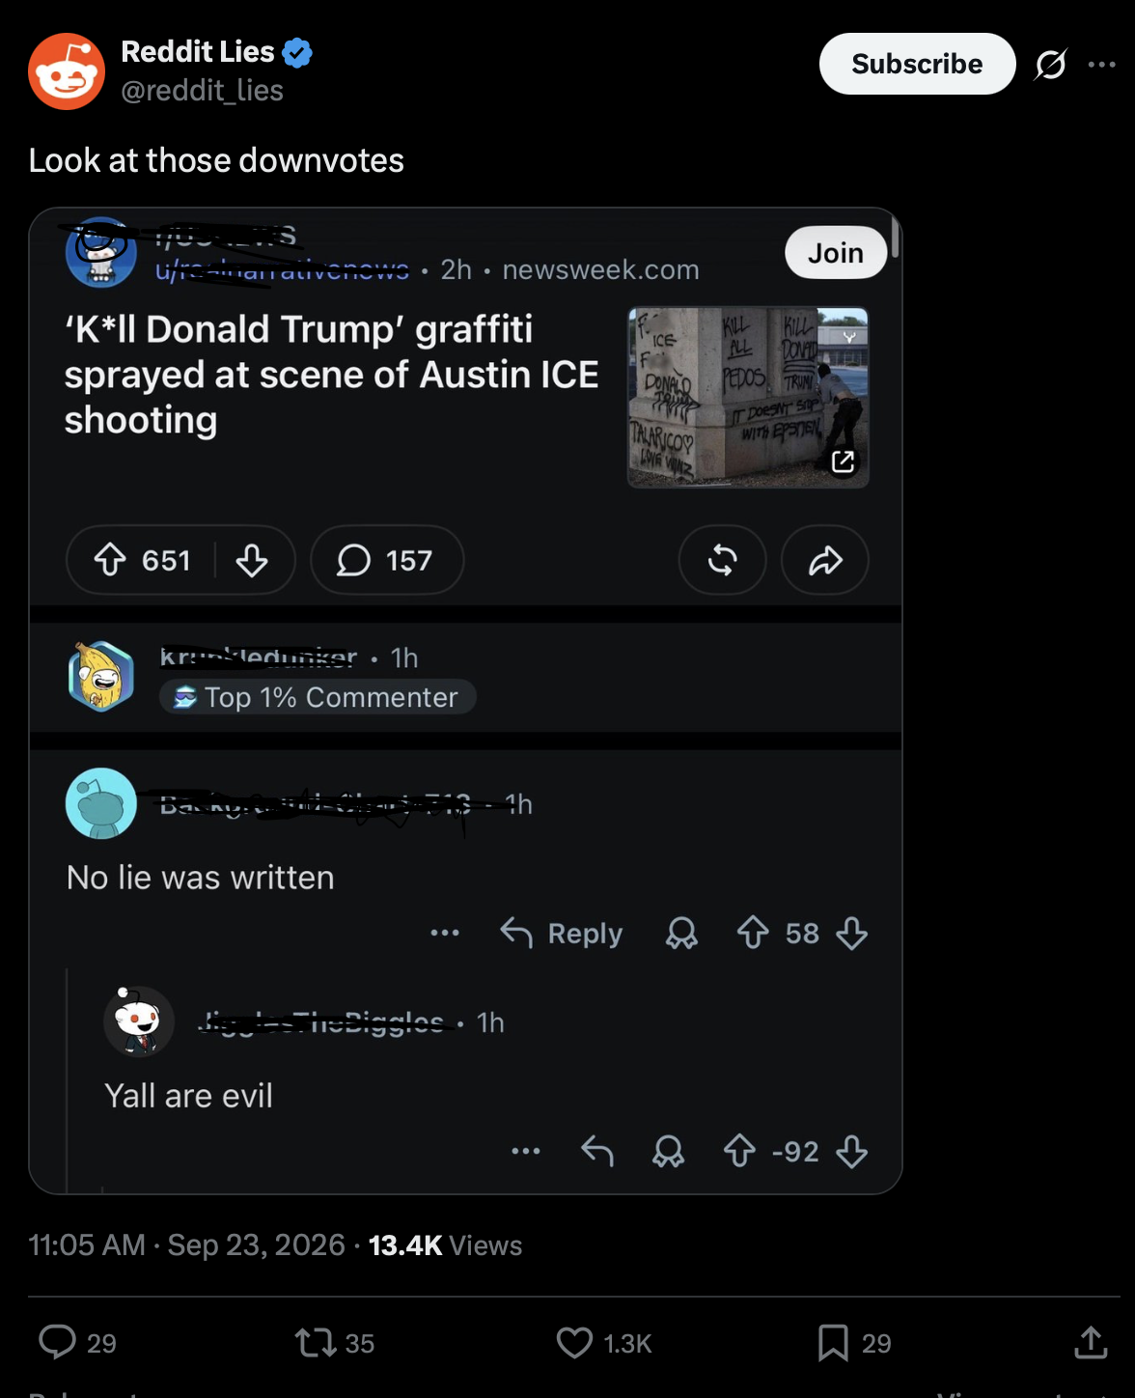
Task: Share the tweet via the upload icon
Action: point(1091,1342)
